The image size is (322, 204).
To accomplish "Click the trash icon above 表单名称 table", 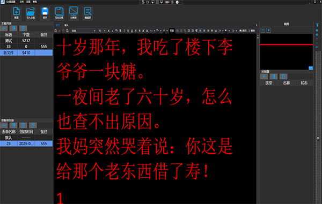I will click(23, 125).
